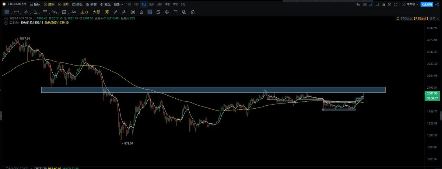This screenshot has height=169, width=442.
Task: Select the triangle angle drawing tool
Action: (35, 12)
